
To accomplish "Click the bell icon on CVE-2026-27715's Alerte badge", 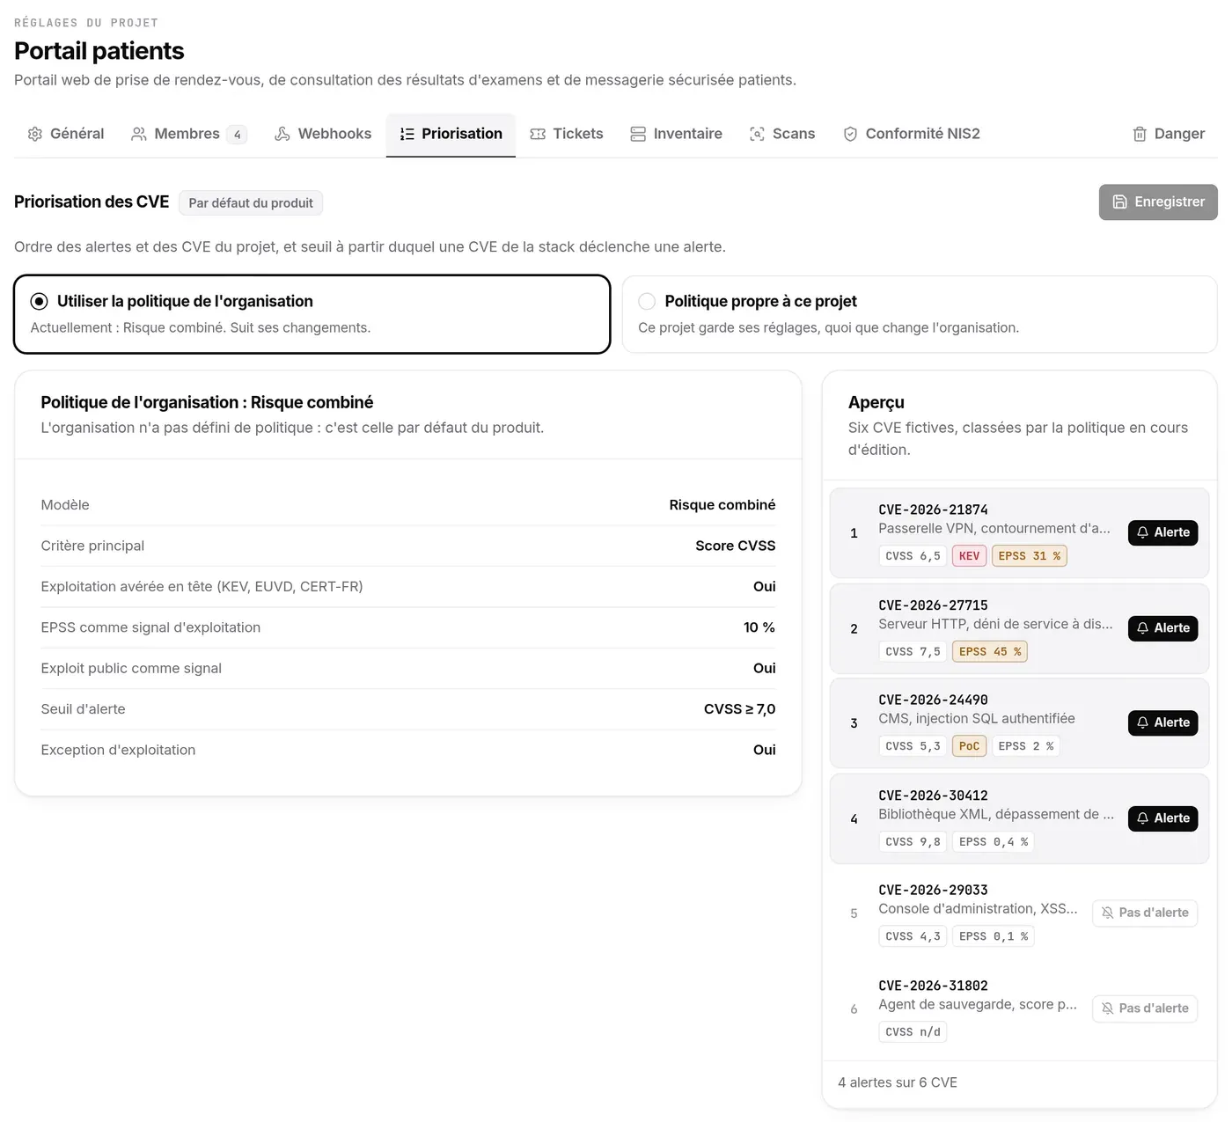I will point(1142,628).
